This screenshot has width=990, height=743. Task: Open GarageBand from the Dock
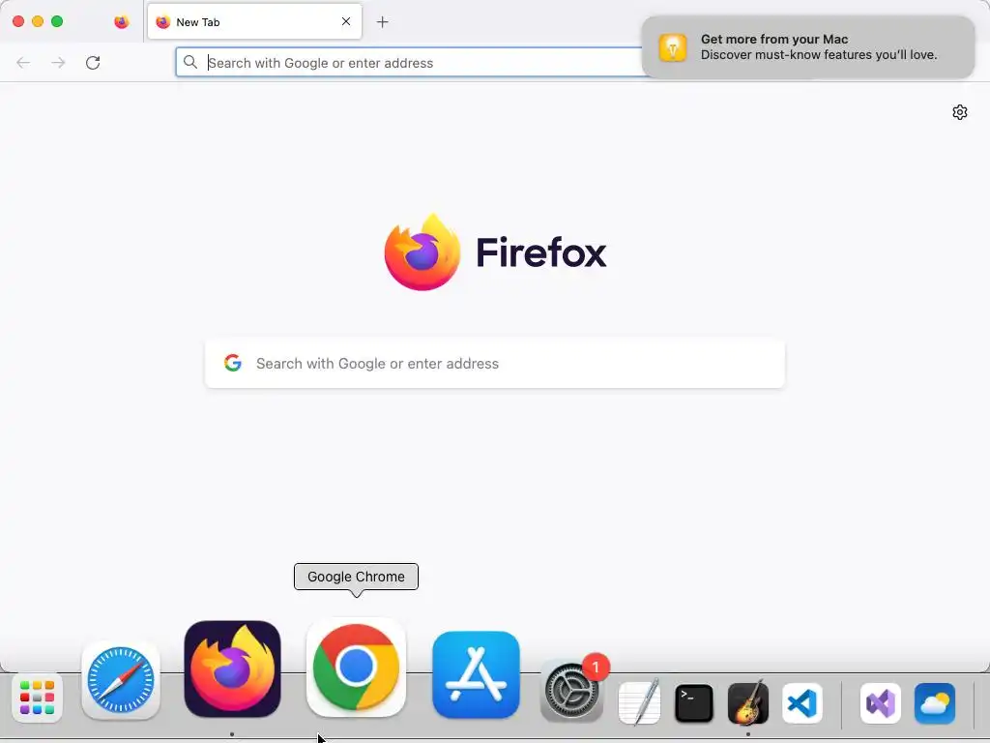[x=748, y=702]
